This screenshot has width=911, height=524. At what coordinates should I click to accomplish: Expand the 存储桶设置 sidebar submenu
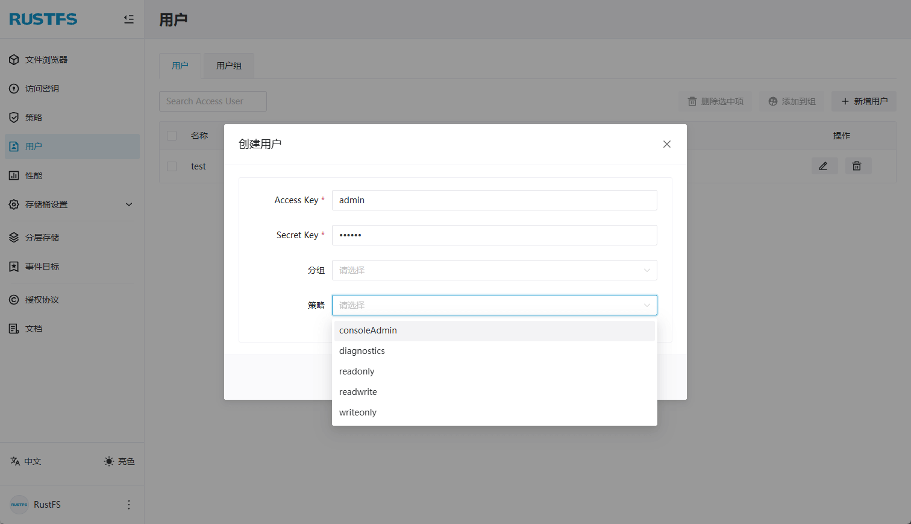(x=129, y=204)
